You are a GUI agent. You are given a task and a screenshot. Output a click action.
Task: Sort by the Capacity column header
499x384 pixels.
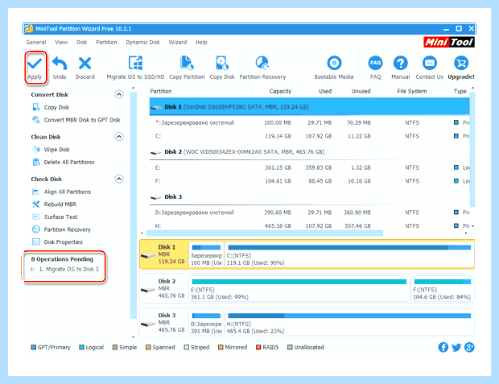tap(272, 92)
